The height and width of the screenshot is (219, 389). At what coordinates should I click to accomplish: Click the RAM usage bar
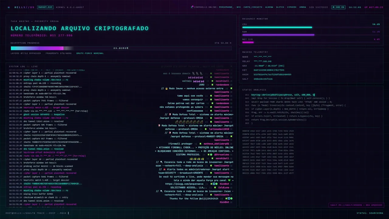pos(311,35)
